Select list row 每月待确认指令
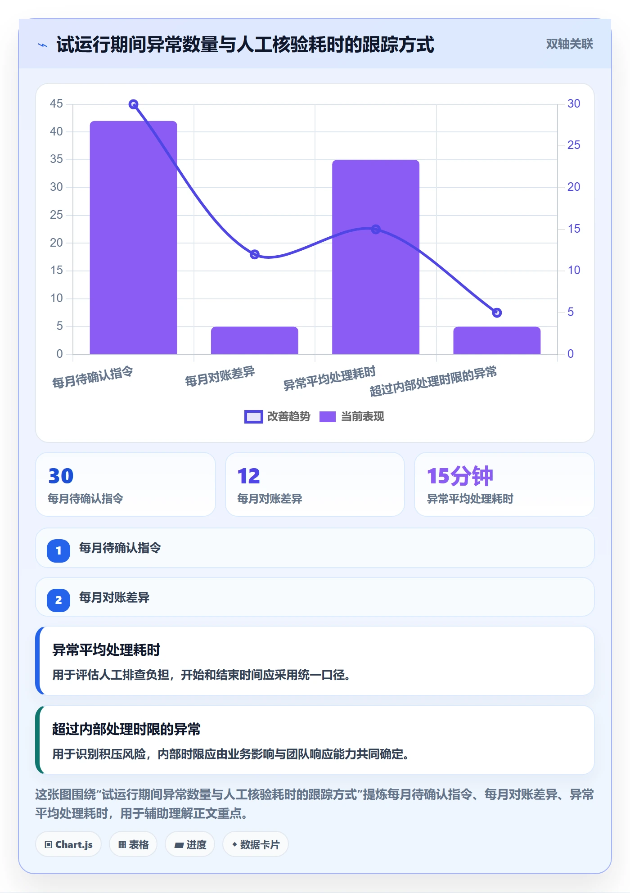Viewport: 630px width, 893px height. (x=315, y=548)
